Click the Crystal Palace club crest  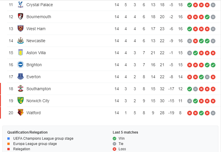coord(20,5)
